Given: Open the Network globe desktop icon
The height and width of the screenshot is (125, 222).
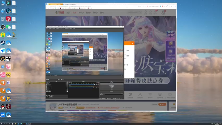Looking at the screenshot, I should tap(3, 11).
